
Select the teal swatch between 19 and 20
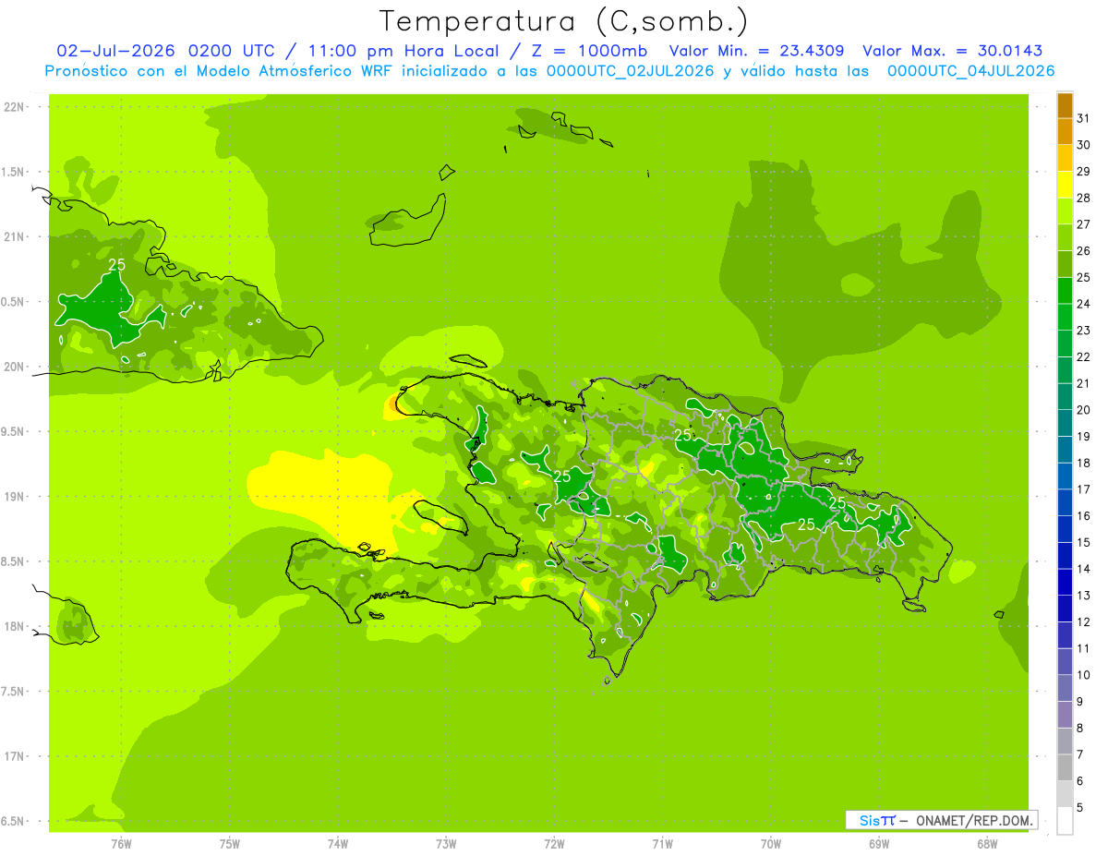(1065, 424)
